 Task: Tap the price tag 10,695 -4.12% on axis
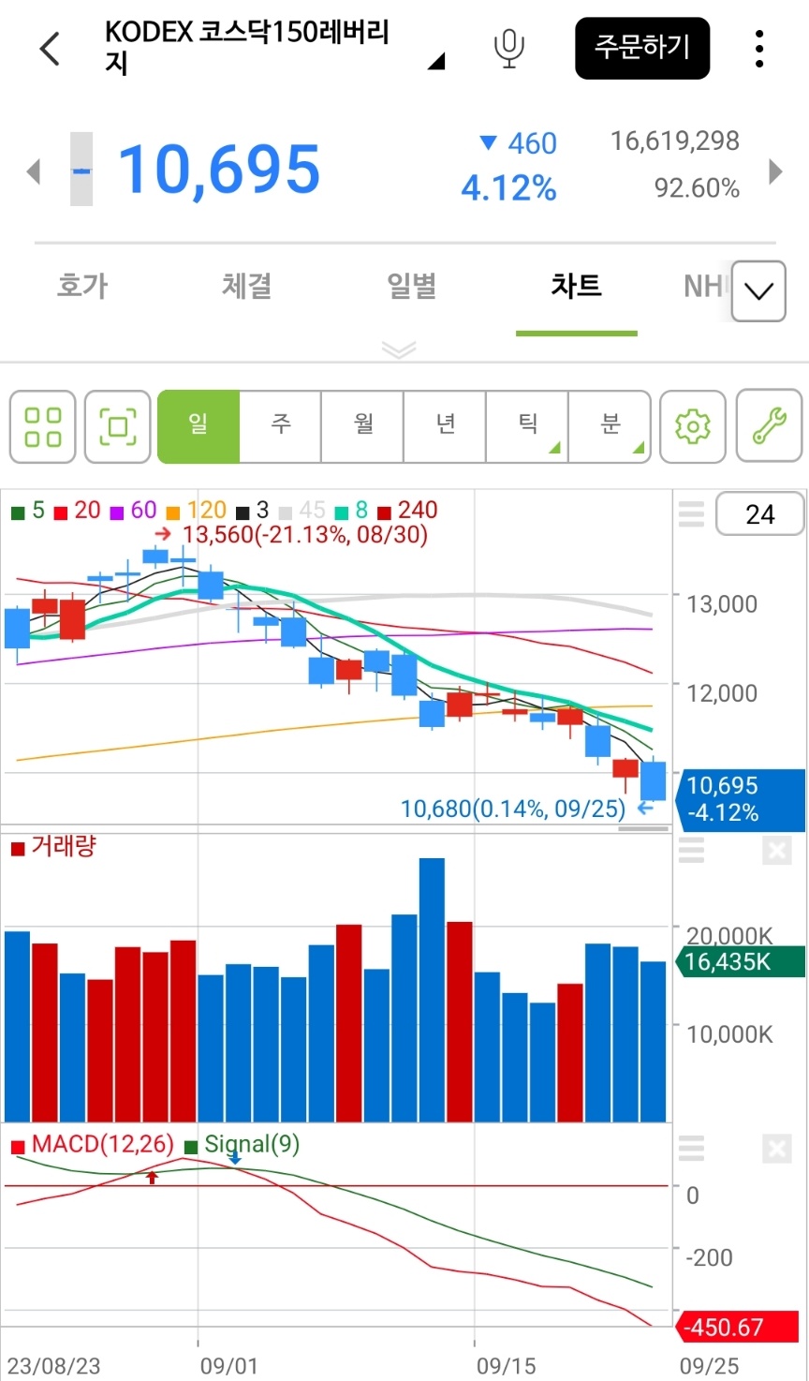(739, 800)
